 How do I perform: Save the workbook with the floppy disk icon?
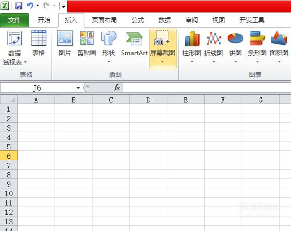pos(19,6)
